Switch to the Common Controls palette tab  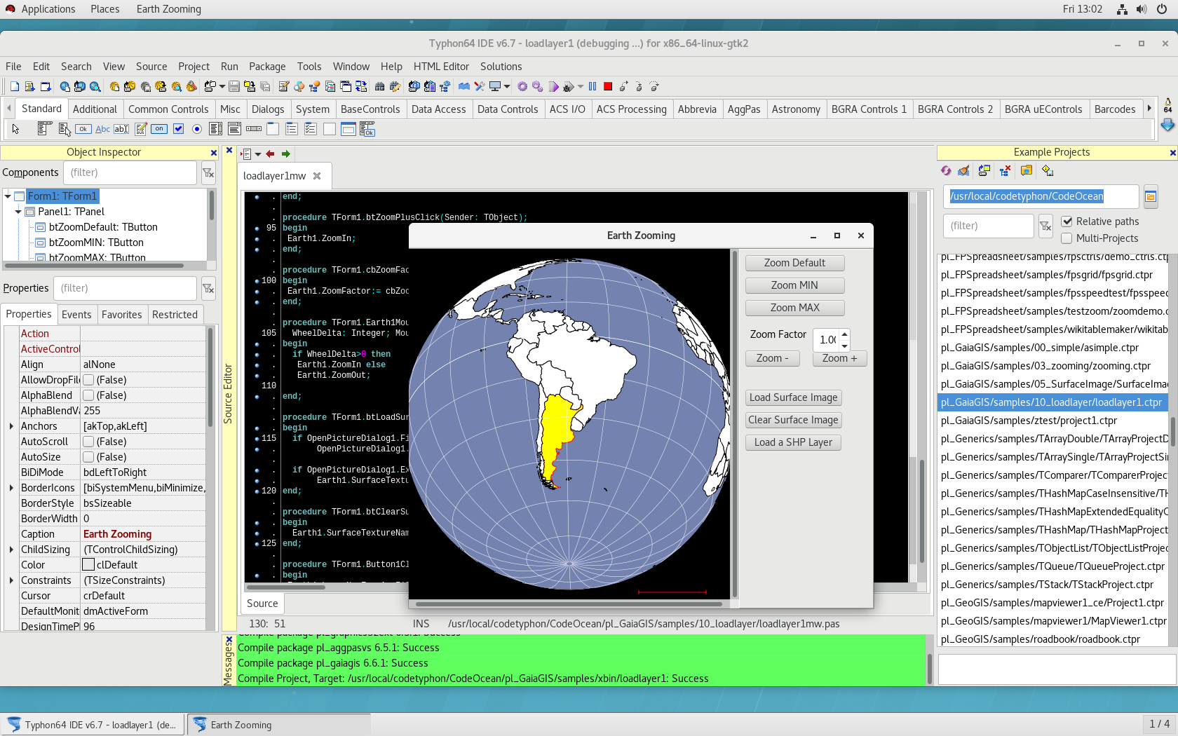coord(168,109)
